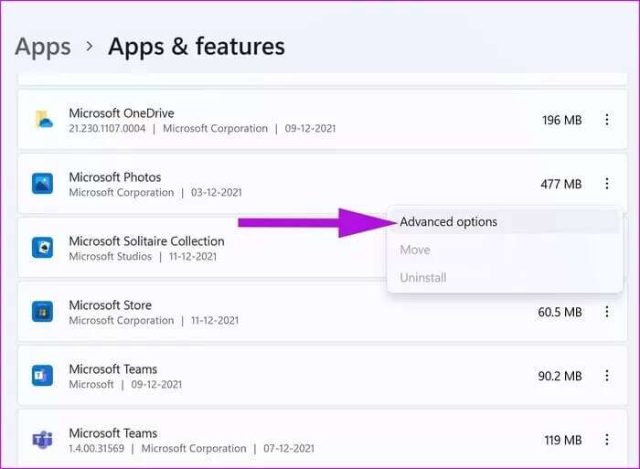
Task: Click the 90.2 MB Microsoft Teams icon
Action: [x=42, y=375]
